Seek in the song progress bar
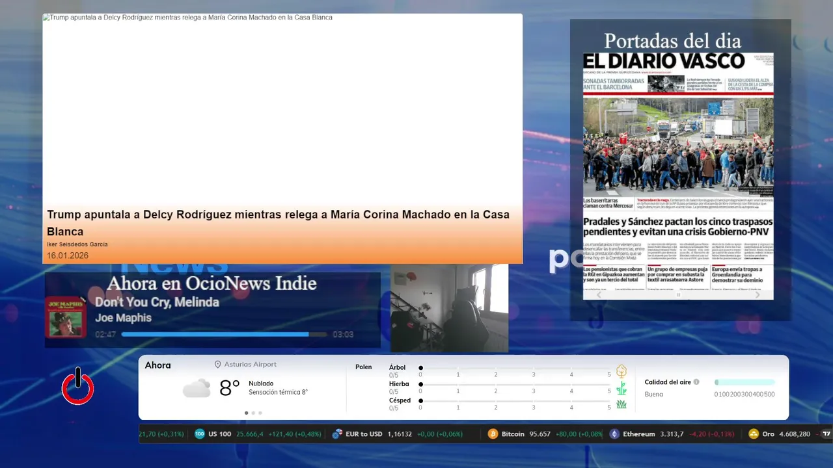This screenshot has width=833, height=468. click(224, 335)
